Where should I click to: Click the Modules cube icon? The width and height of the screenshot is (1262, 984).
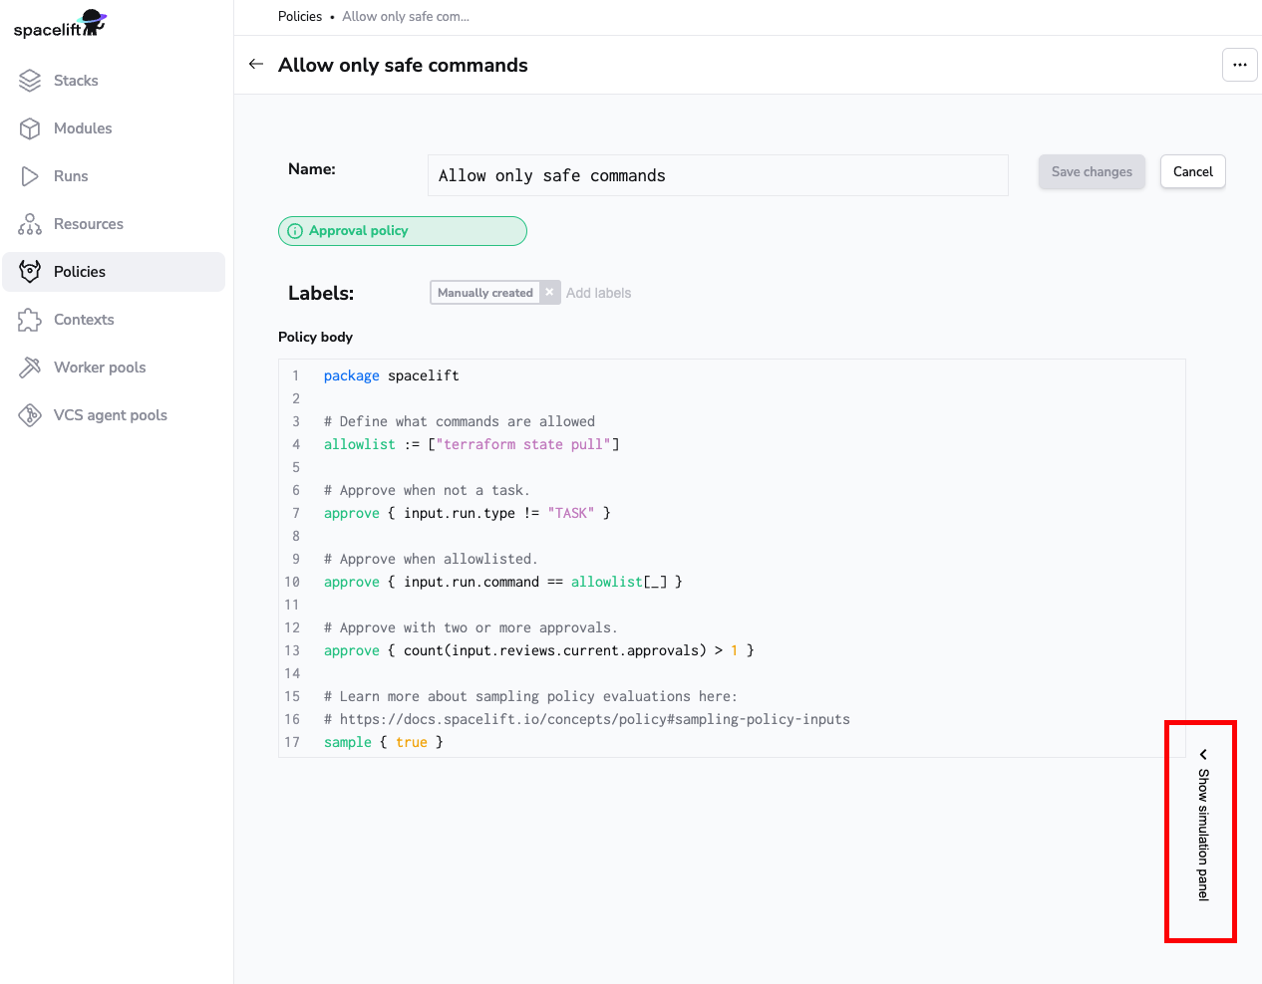[x=30, y=128]
